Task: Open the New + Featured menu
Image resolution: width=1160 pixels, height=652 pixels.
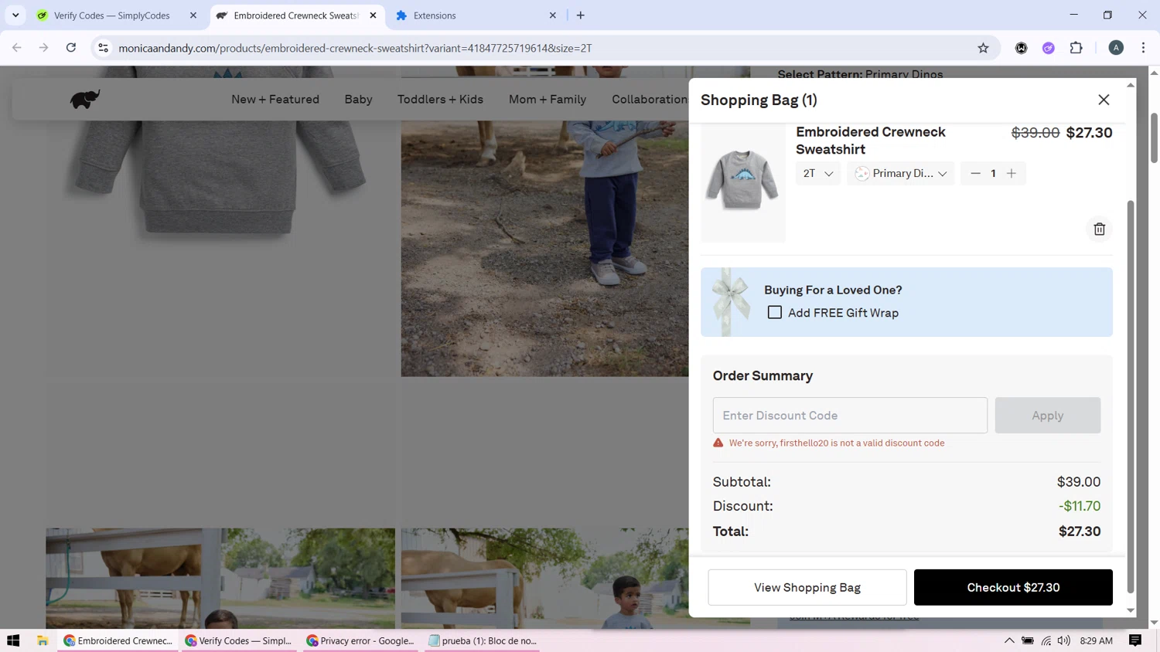Action: (275, 99)
